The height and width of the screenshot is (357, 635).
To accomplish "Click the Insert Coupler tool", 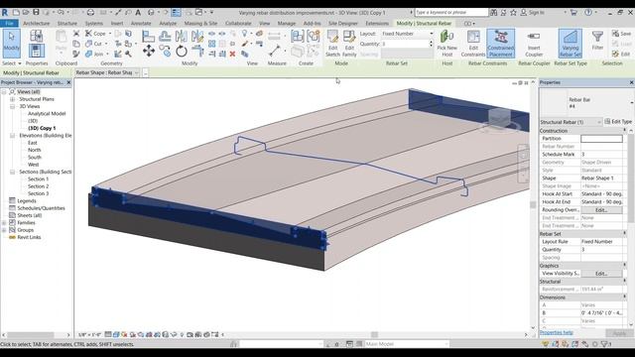I will (x=534, y=44).
